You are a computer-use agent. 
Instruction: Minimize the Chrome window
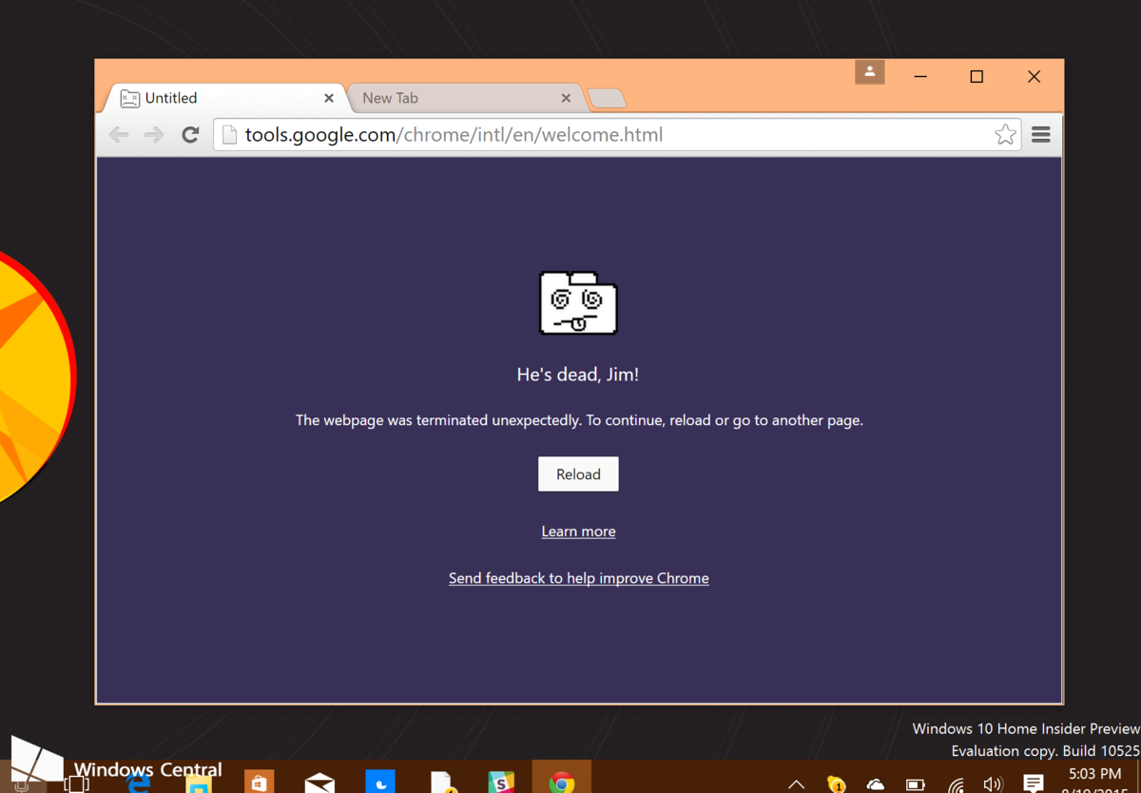[919, 77]
